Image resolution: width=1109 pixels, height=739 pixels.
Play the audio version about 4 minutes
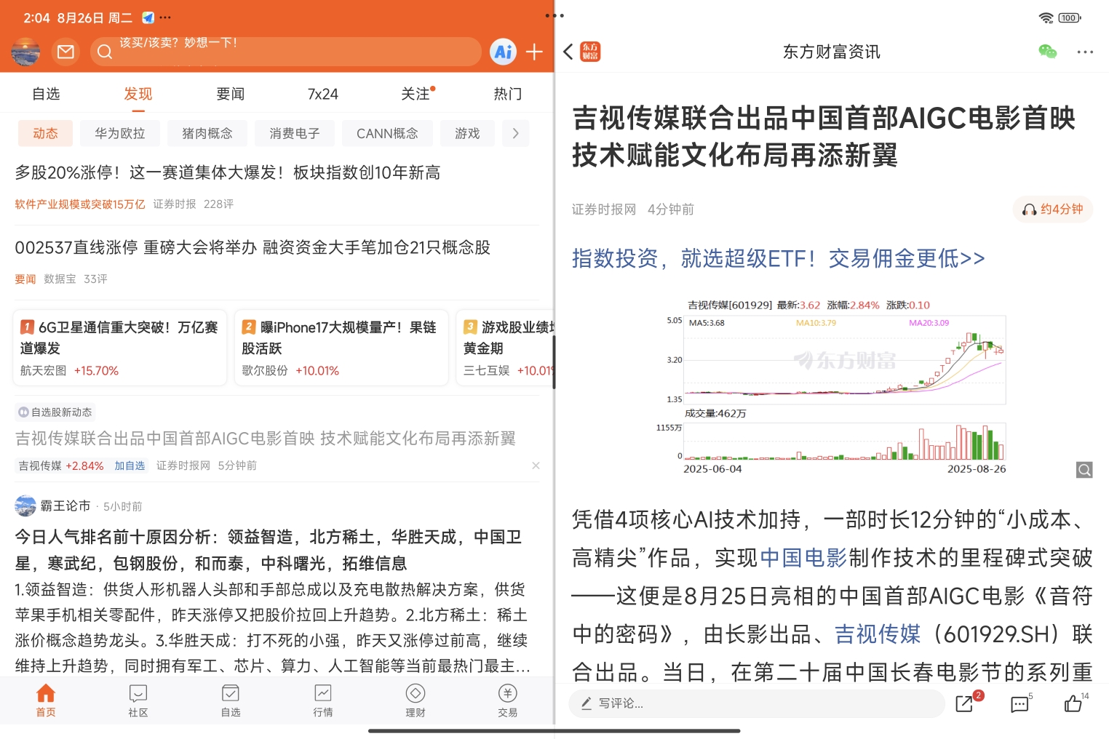[x=1052, y=209]
